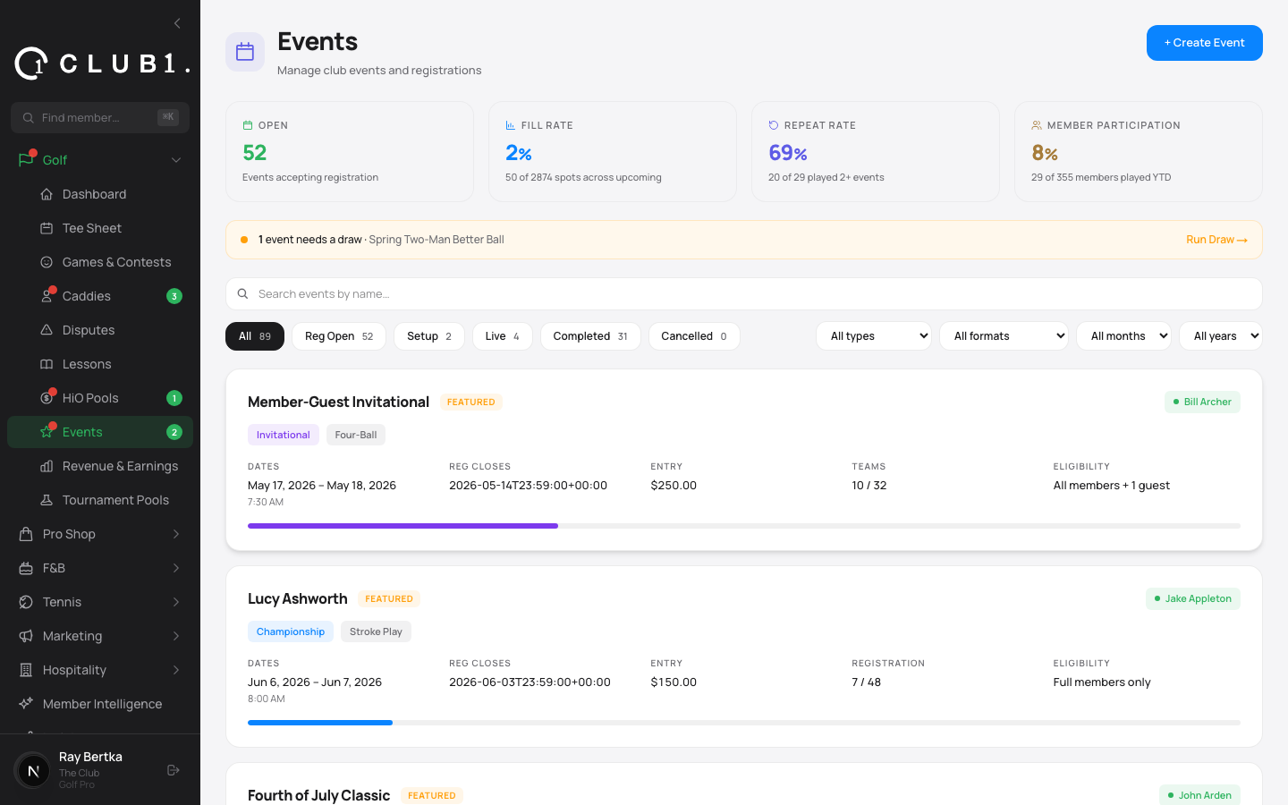This screenshot has height=805, width=1288.
Task: Click the search magnifier in events search
Action: 242,293
